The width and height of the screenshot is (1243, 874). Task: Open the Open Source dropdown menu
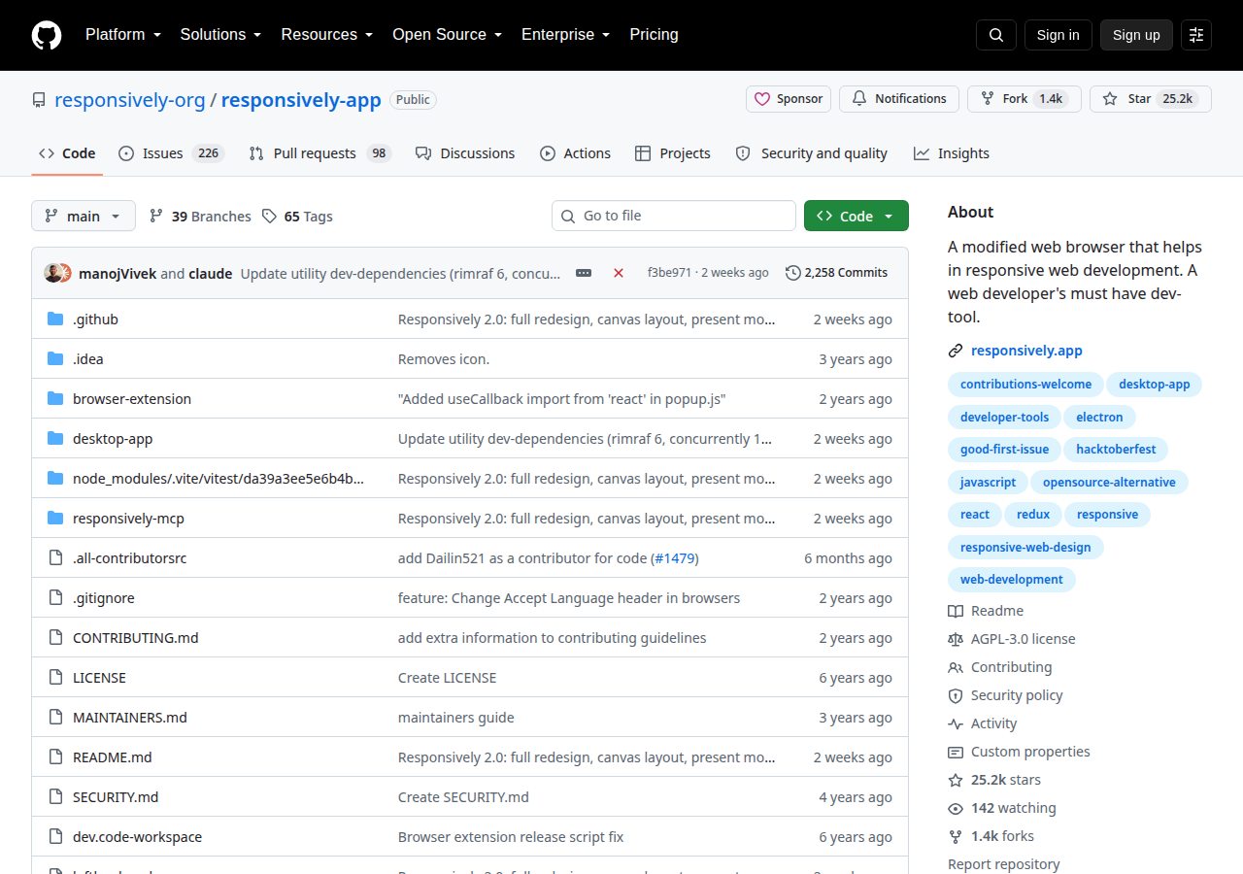(x=448, y=35)
